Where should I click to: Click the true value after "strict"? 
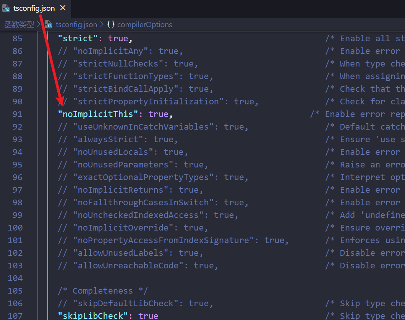pyautogui.click(x=118, y=39)
